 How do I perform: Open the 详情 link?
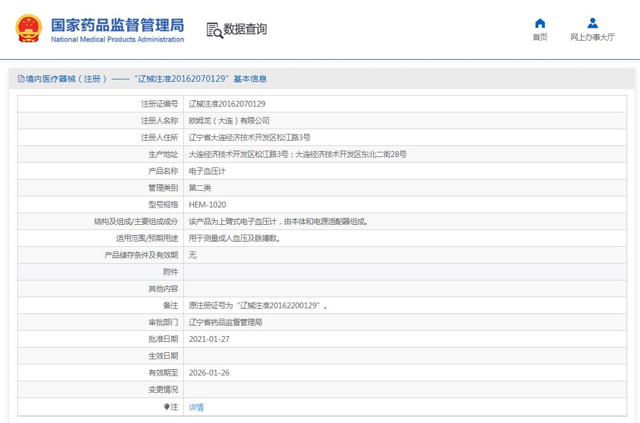click(196, 407)
